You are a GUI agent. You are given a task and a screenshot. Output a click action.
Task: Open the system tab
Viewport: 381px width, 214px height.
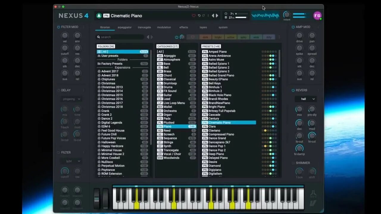coord(223,27)
